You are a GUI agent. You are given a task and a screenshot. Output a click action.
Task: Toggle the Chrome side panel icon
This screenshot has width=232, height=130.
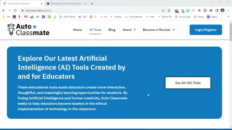(x=217, y=10)
